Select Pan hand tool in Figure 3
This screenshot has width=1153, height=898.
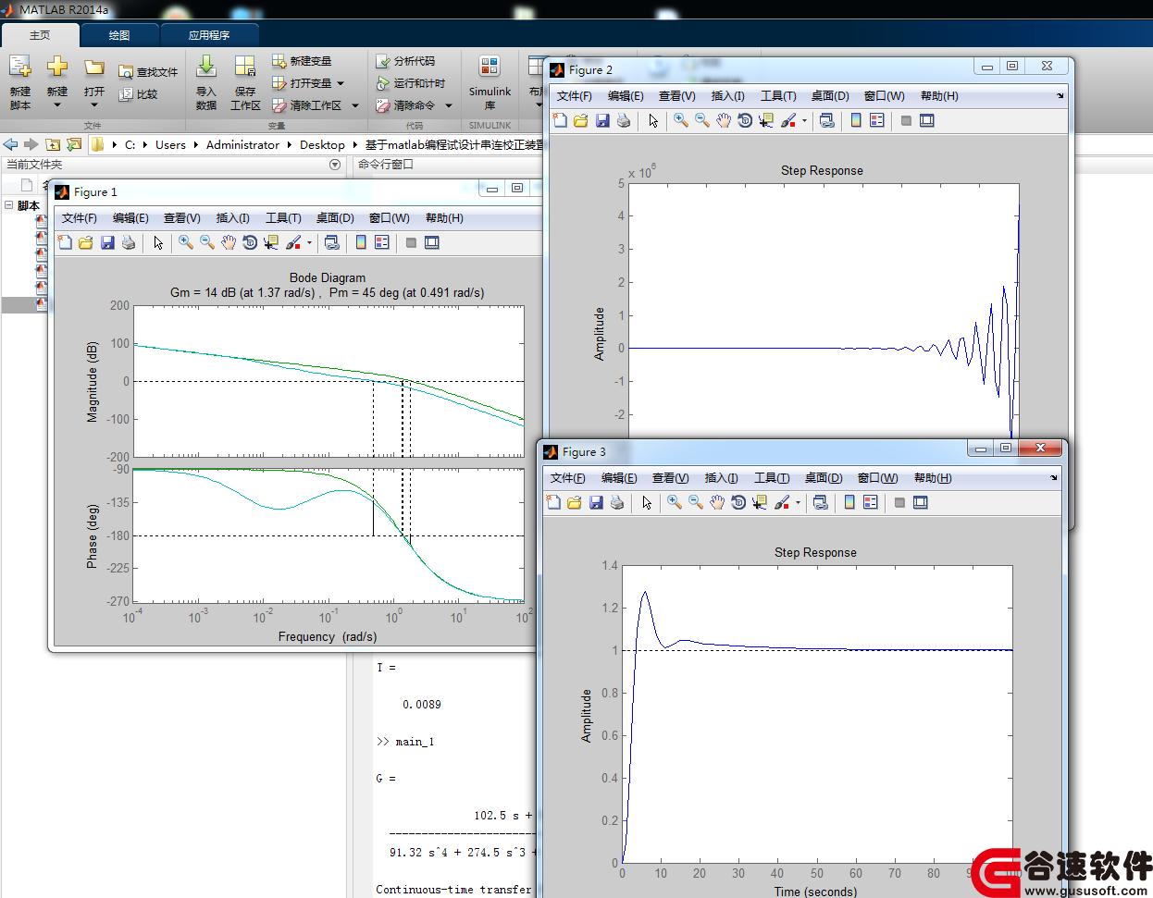(717, 502)
